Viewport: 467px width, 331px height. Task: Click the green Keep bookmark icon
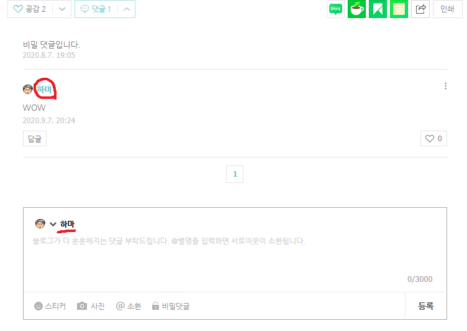click(378, 9)
